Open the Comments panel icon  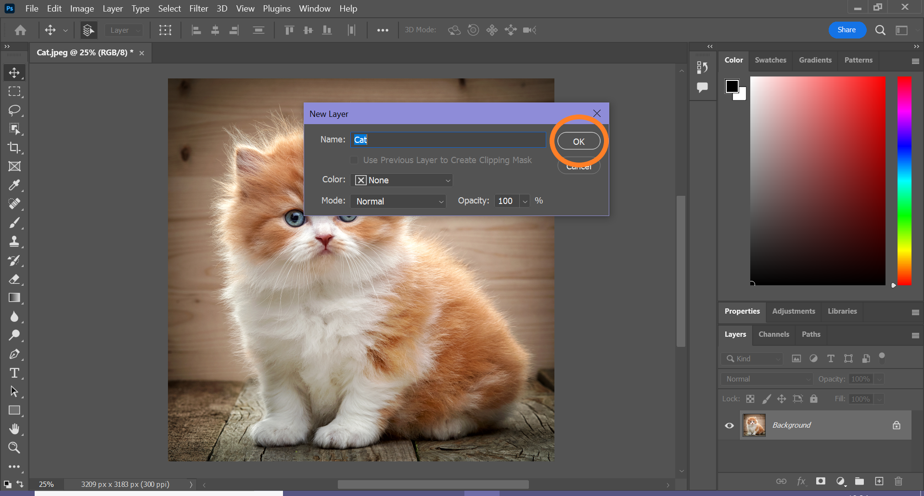pos(702,88)
